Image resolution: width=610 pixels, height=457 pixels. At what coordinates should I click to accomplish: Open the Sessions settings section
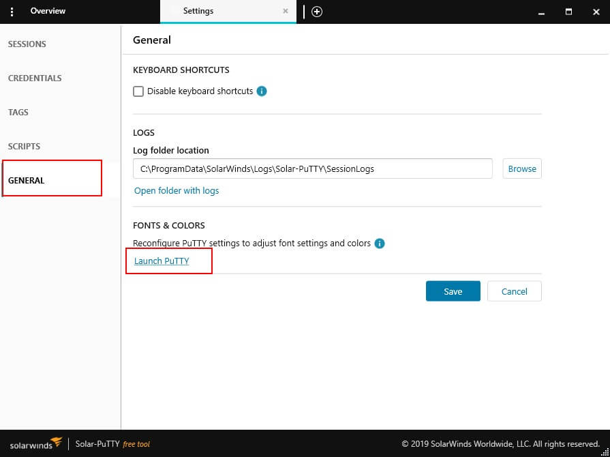pyautogui.click(x=27, y=44)
